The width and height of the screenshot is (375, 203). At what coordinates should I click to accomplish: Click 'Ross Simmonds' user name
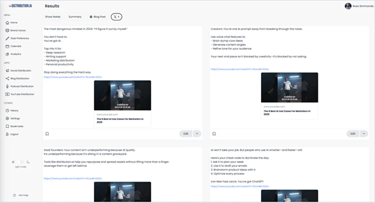tap(363, 6)
